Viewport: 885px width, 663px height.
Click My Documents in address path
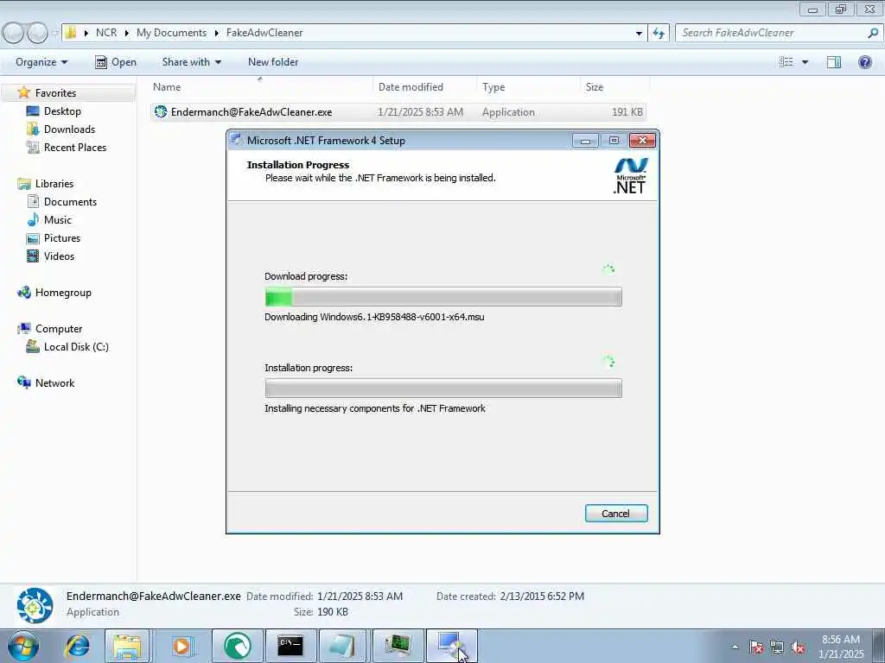172,33
